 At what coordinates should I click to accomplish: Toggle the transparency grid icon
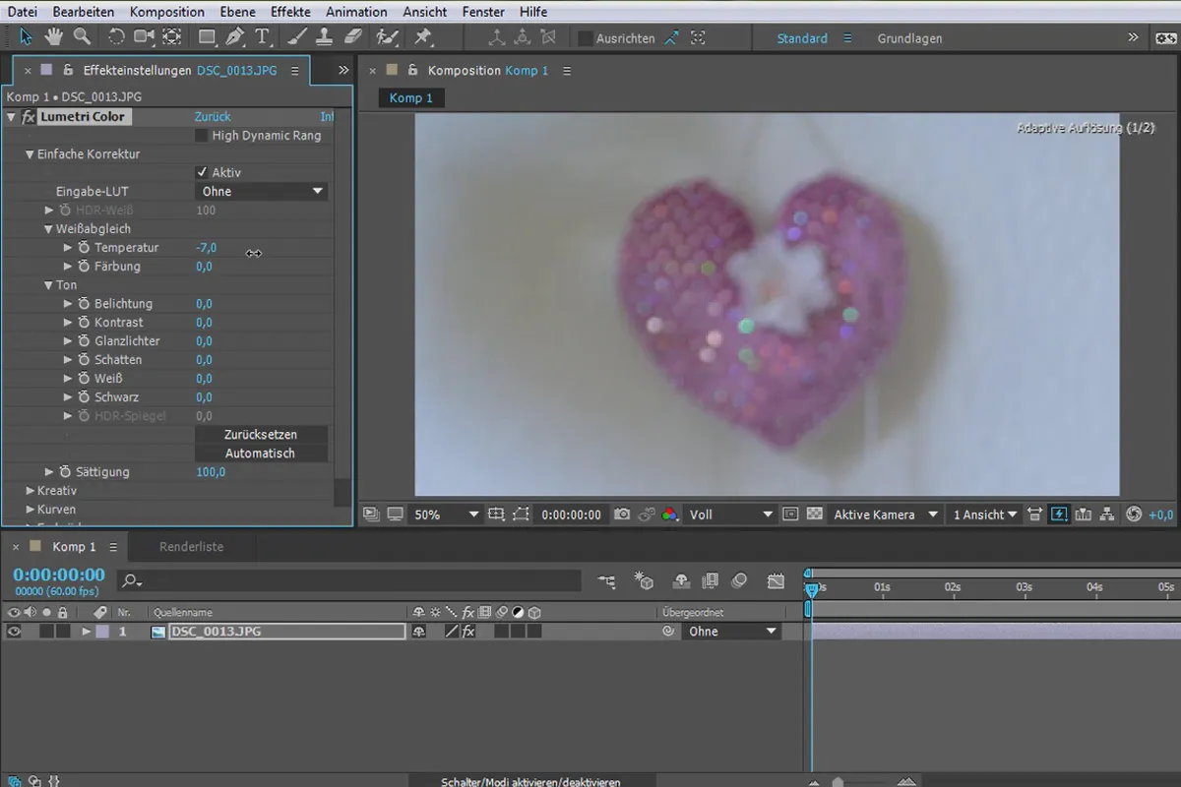815,515
